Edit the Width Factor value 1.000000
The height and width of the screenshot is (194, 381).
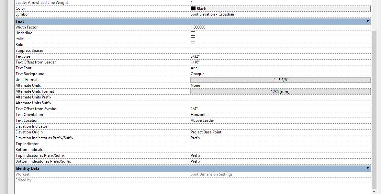point(280,27)
